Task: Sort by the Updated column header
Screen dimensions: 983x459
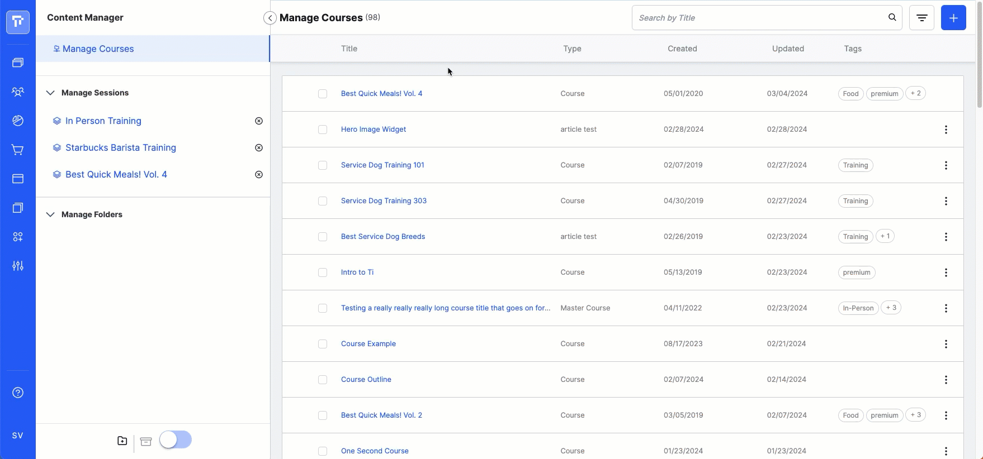Action: 788,49
